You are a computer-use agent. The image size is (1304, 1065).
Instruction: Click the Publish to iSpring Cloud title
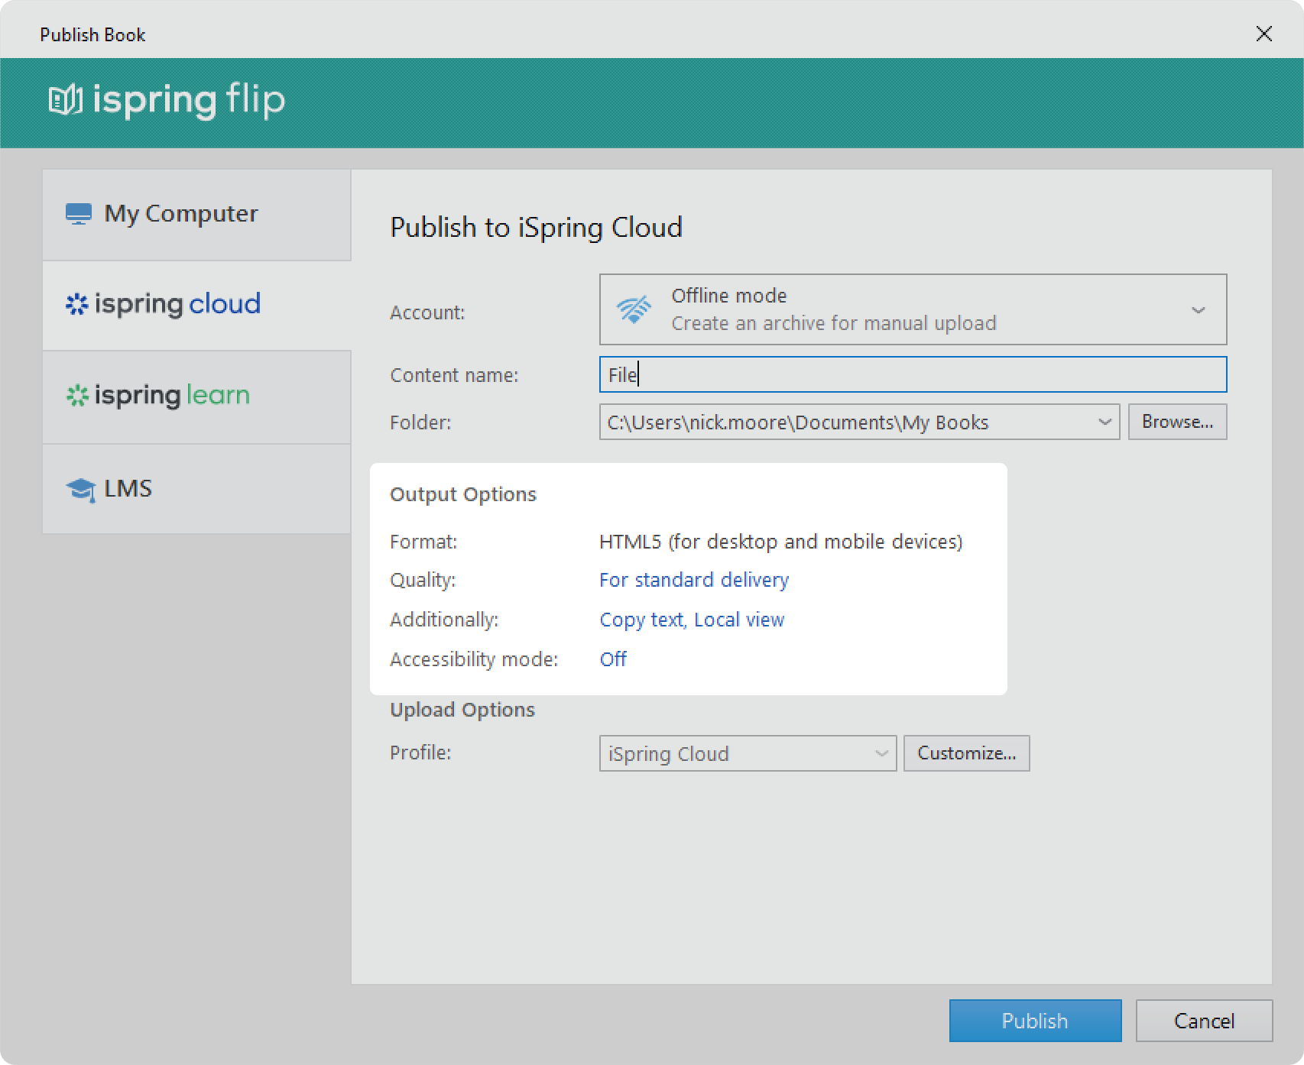tap(536, 228)
